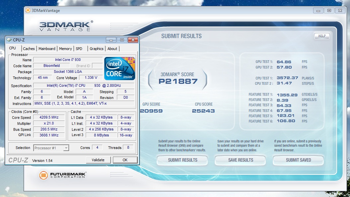
Task: Click the GPU TEST 2 value 57.80
Action: point(284,67)
